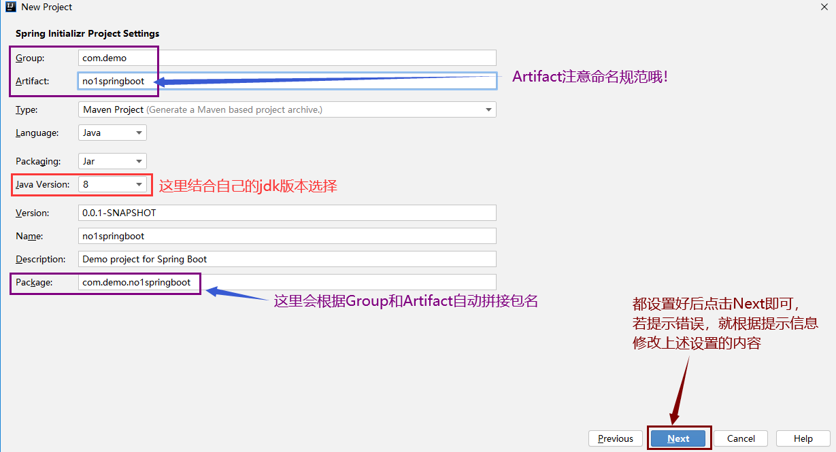Click the Description label
This screenshot has height=452, width=836.
point(40,259)
